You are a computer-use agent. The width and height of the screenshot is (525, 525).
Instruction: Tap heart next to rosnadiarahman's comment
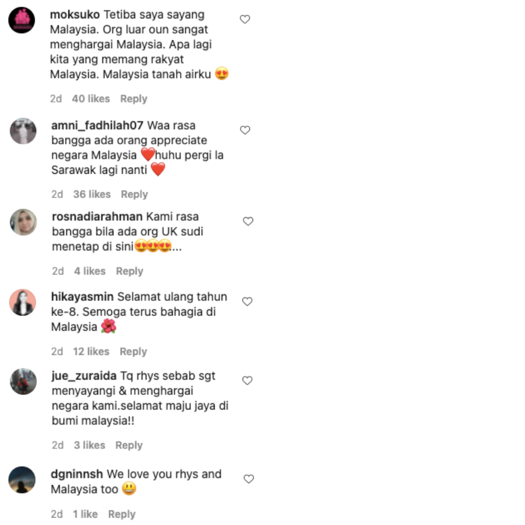click(248, 222)
